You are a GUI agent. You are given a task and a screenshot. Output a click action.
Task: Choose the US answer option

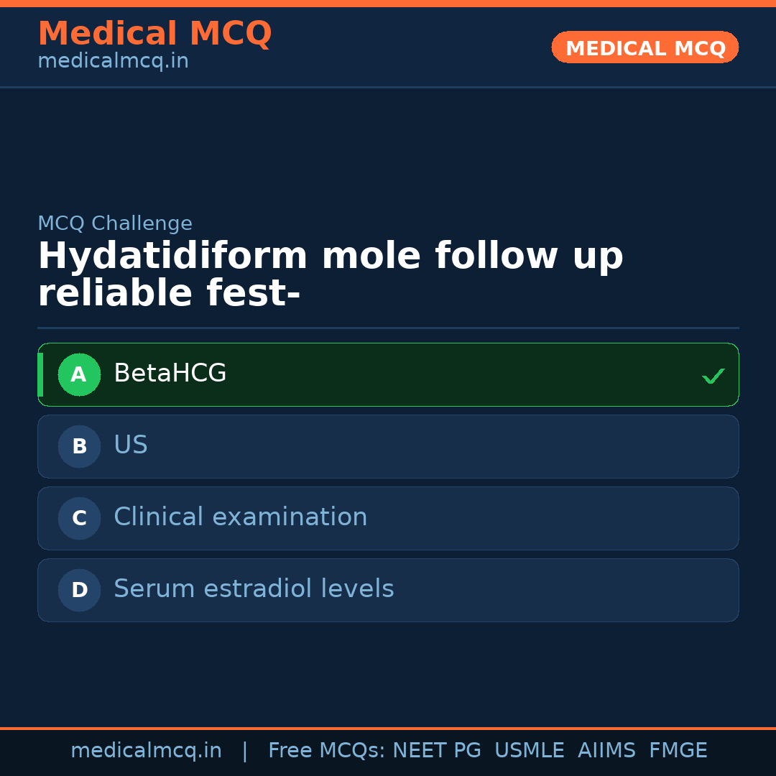388,446
